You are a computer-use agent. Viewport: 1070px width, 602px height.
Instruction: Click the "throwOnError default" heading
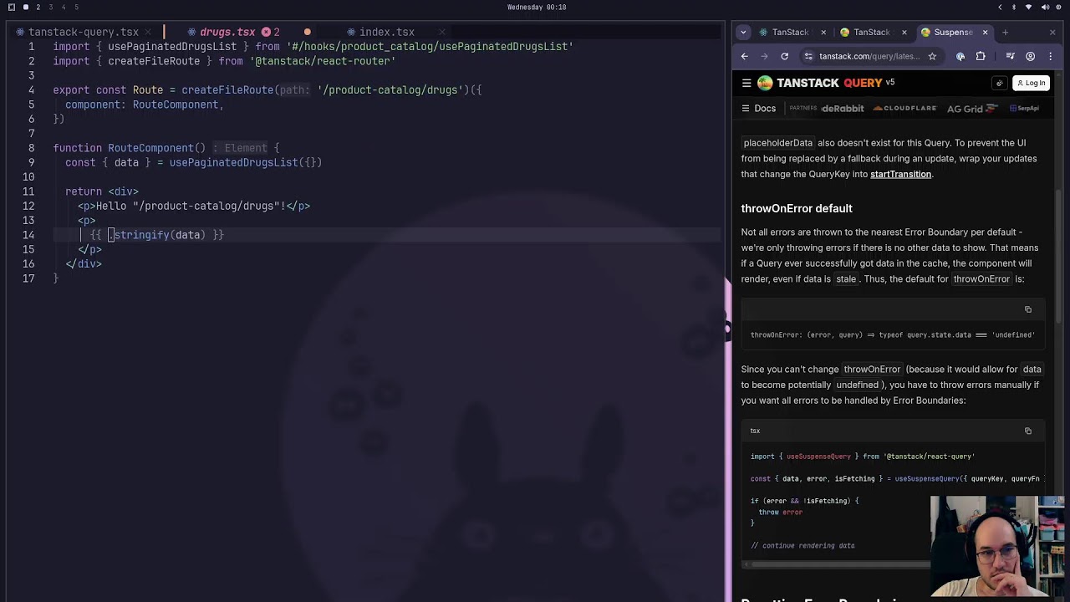tap(797, 208)
